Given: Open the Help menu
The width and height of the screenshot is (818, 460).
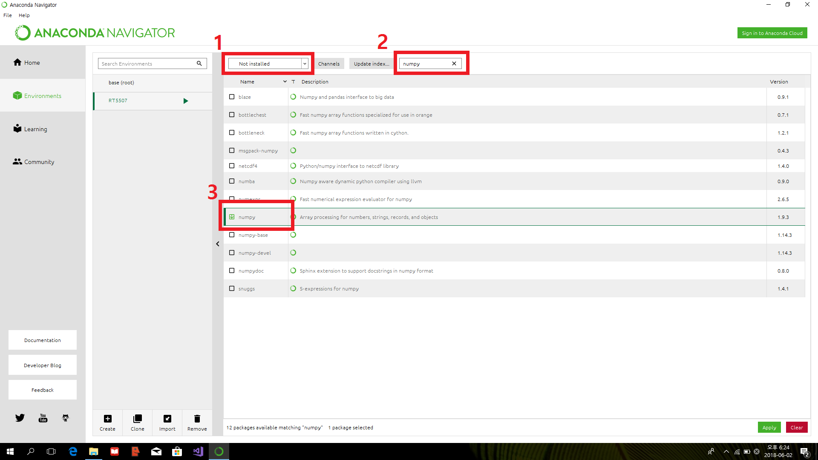Looking at the screenshot, I should [x=24, y=15].
